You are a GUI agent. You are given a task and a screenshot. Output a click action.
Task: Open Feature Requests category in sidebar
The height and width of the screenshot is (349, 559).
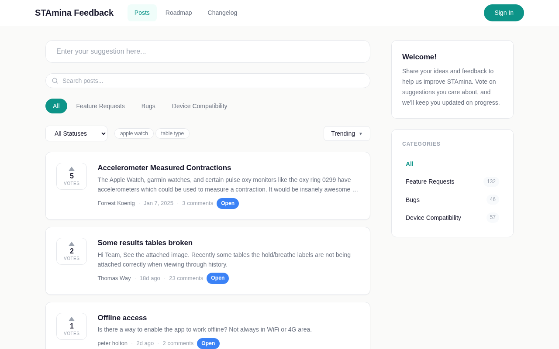[430, 181]
